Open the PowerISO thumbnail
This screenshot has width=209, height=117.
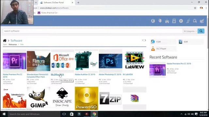87,98
